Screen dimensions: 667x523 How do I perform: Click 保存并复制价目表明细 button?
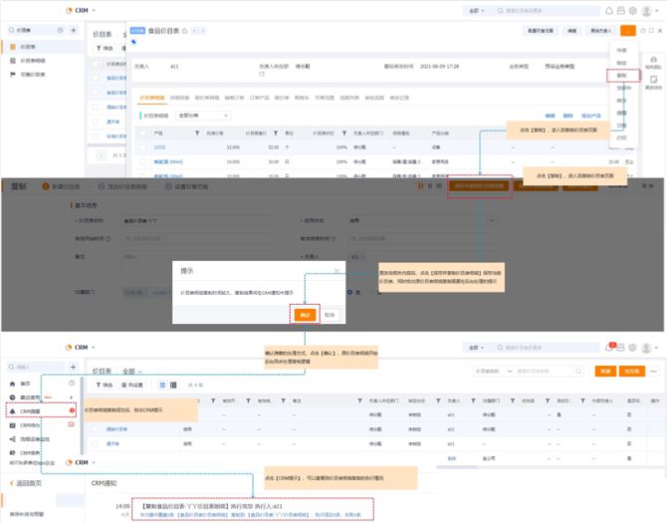[x=479, y=185]
